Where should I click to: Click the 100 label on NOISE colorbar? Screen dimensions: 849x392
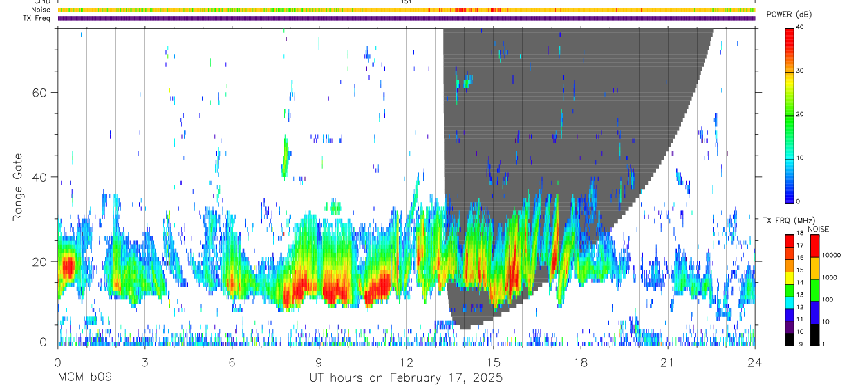tap(828, 299)
